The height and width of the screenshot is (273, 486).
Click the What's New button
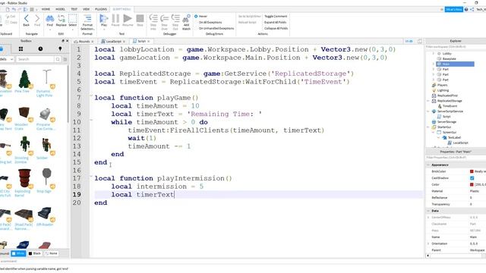[x=454, y=10]
